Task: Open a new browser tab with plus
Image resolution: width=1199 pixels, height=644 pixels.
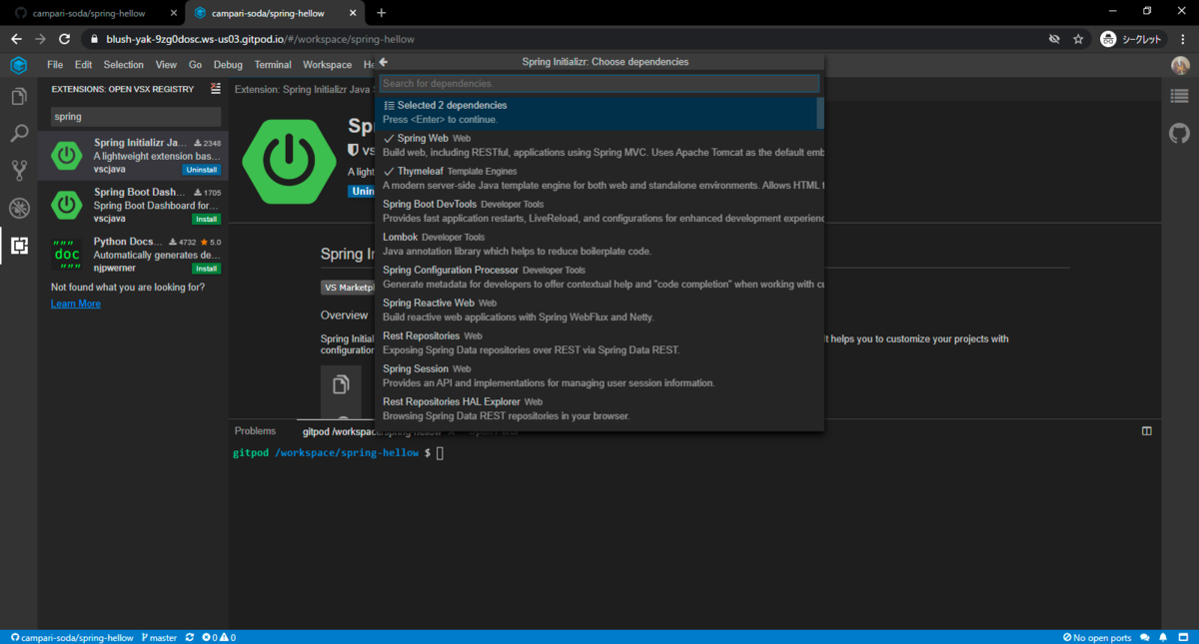Action: coord(382,13)
